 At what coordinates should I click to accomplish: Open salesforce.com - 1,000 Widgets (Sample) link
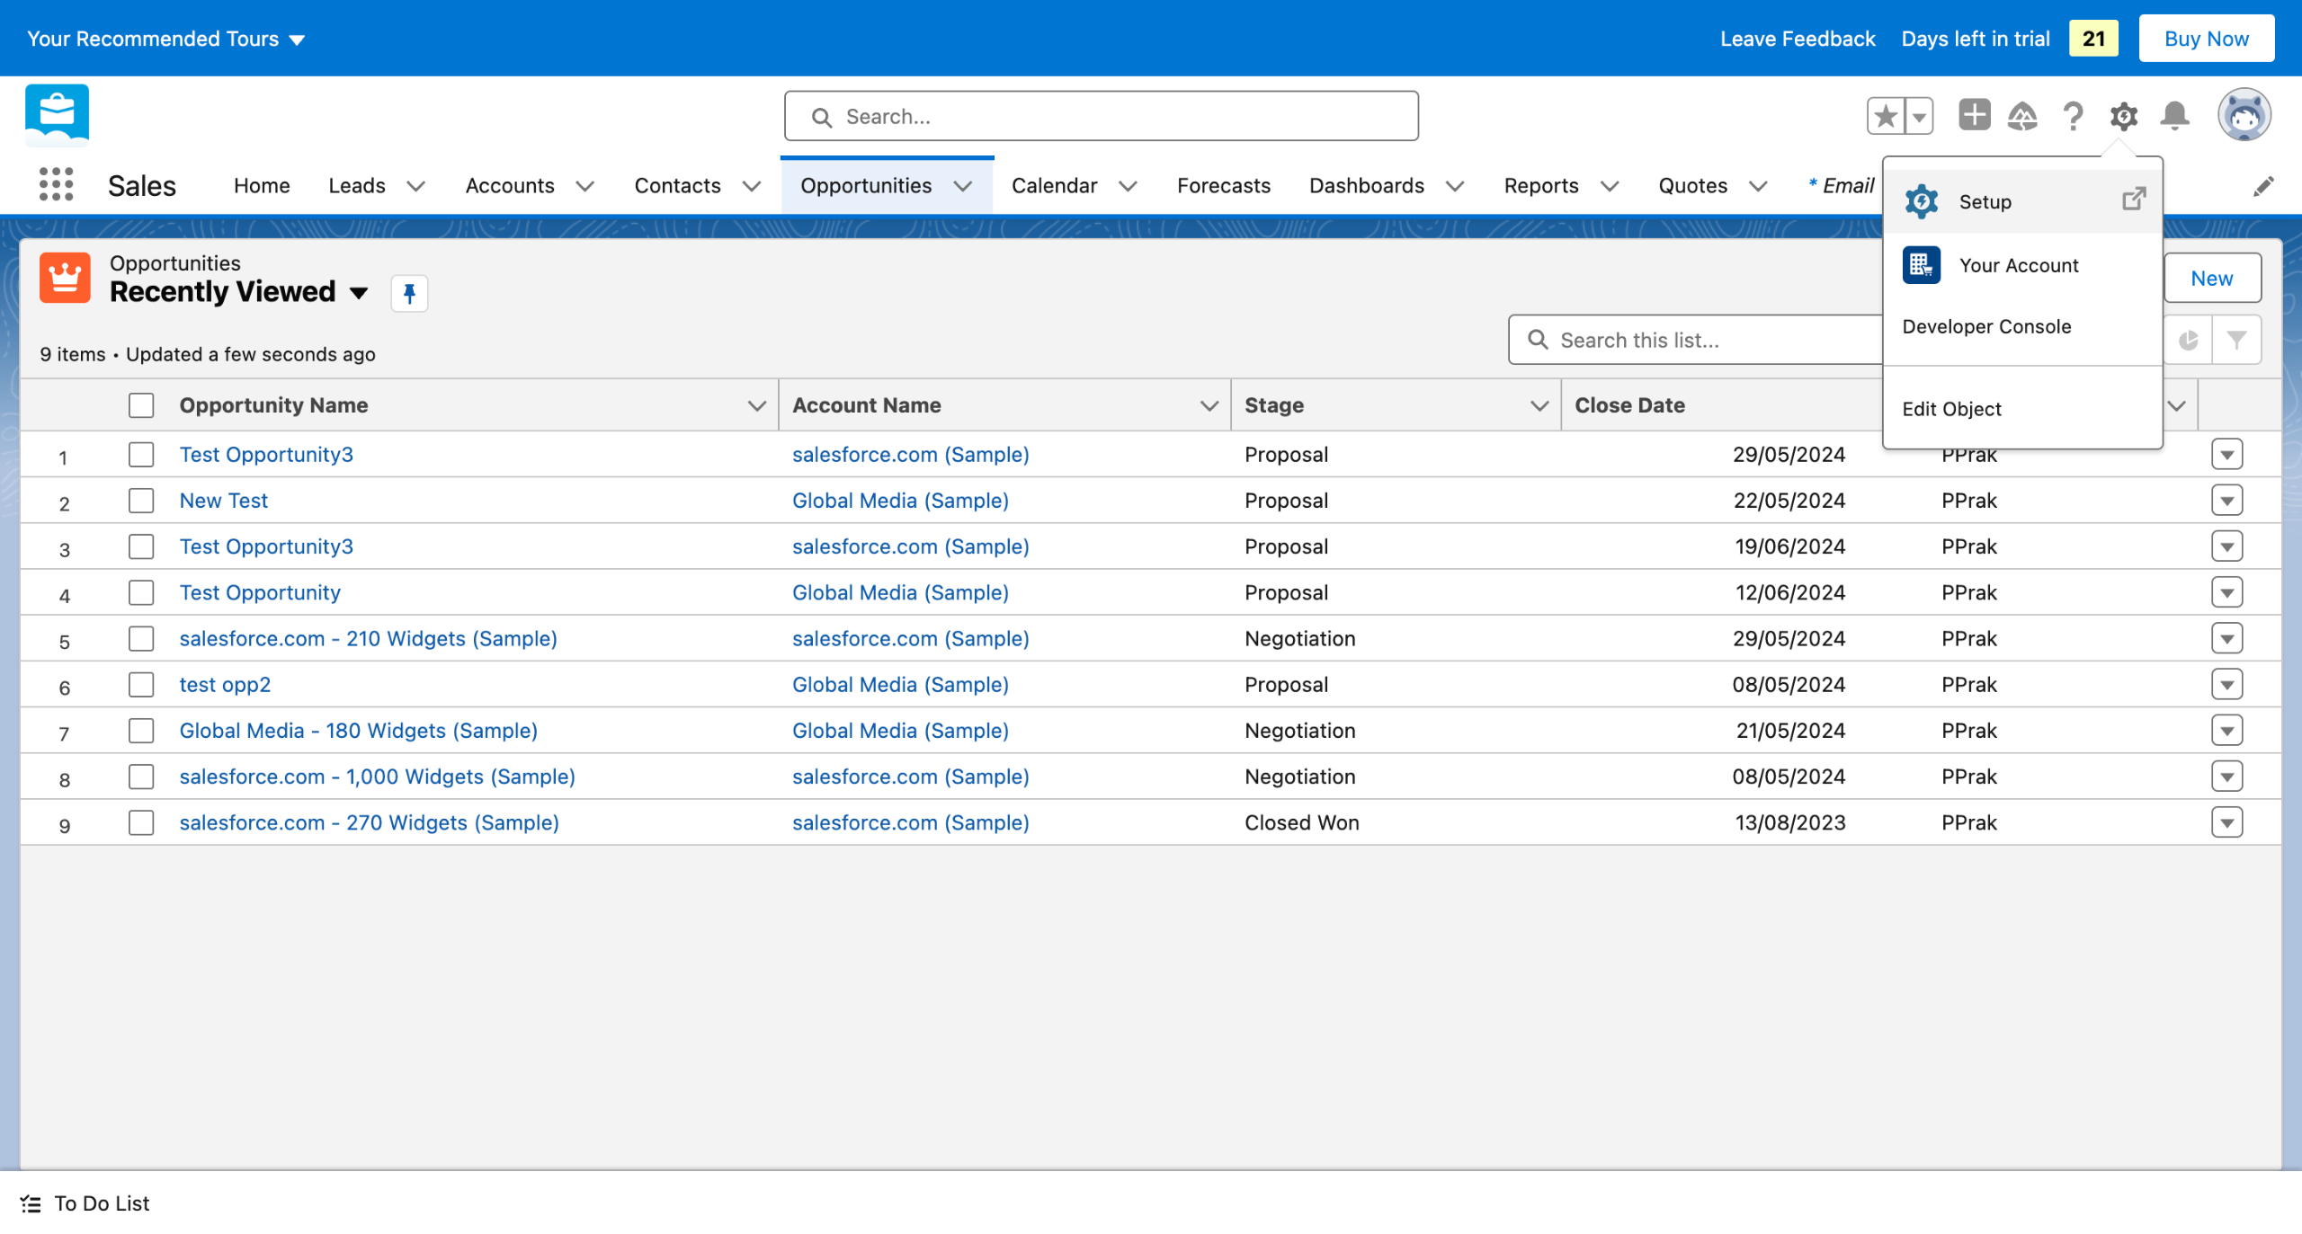point(378,777)
